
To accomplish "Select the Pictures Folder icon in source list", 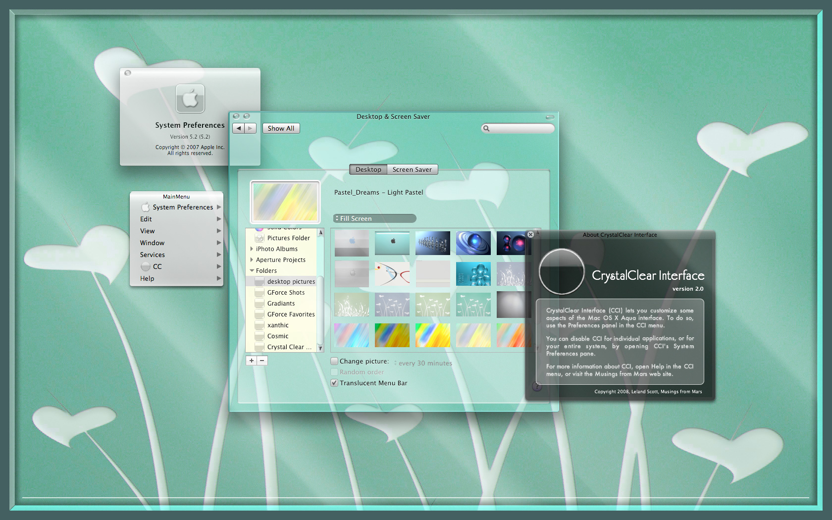I will pos(260,238).
